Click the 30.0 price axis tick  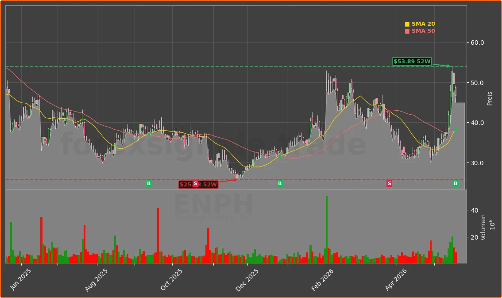(477, 163)
